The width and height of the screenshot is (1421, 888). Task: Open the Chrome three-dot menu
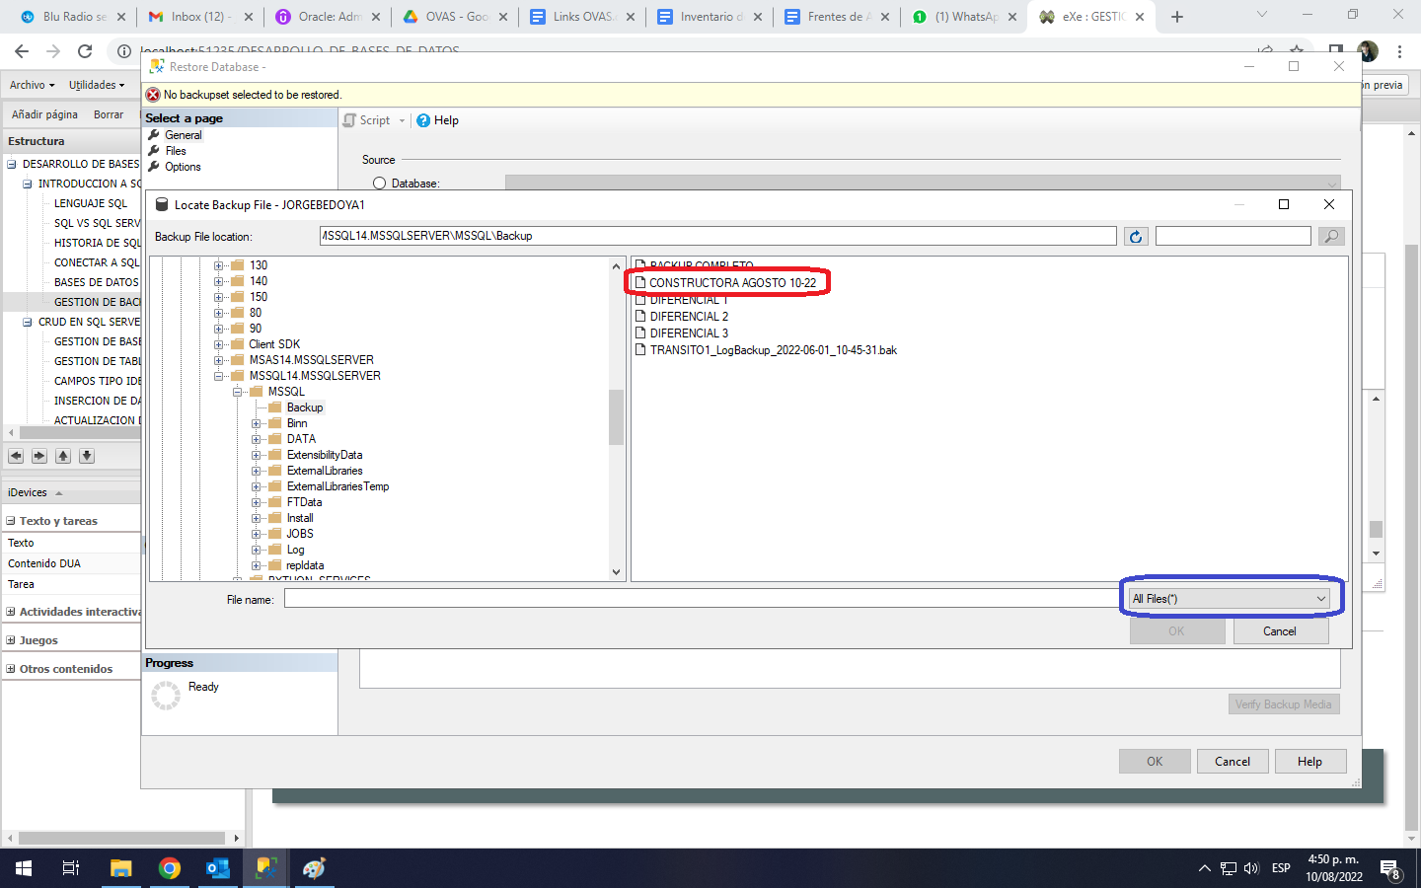tap(1399, 51)
